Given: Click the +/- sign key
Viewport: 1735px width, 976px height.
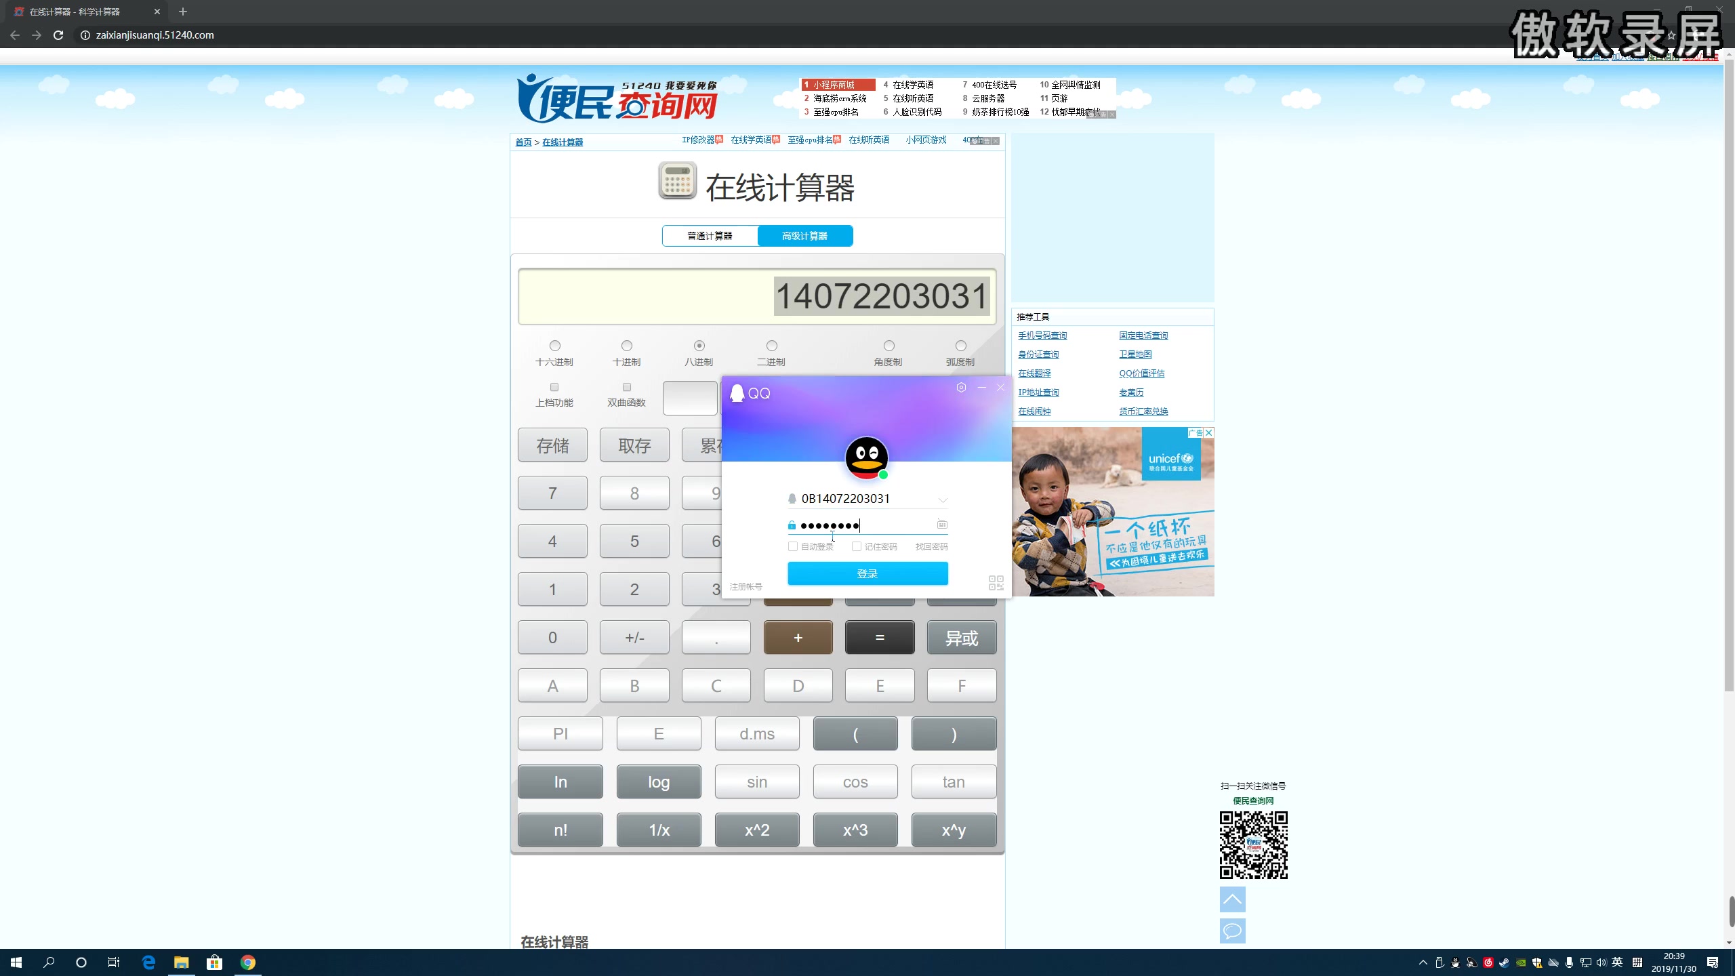Looking at the screenshot, I should [x=634, y=638].
